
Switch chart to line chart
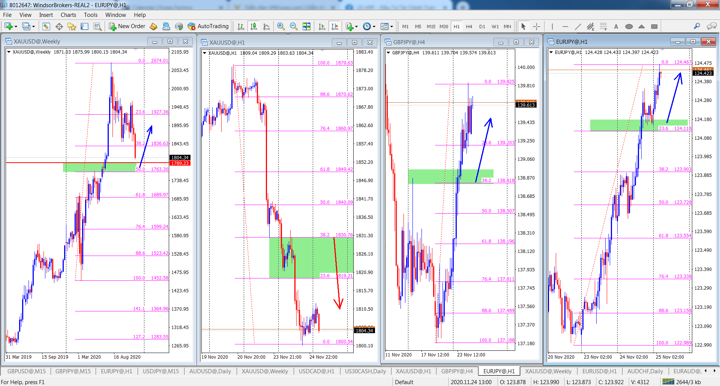(x=266, y=26)
